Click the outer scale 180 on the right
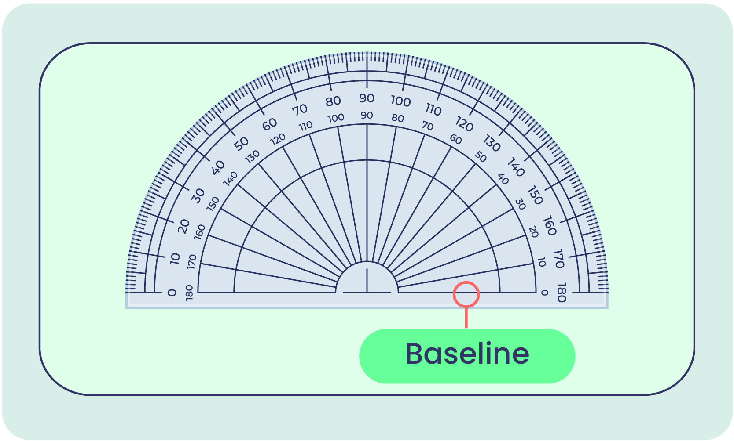This screenshot has width=734, height=441. (561, 293)
